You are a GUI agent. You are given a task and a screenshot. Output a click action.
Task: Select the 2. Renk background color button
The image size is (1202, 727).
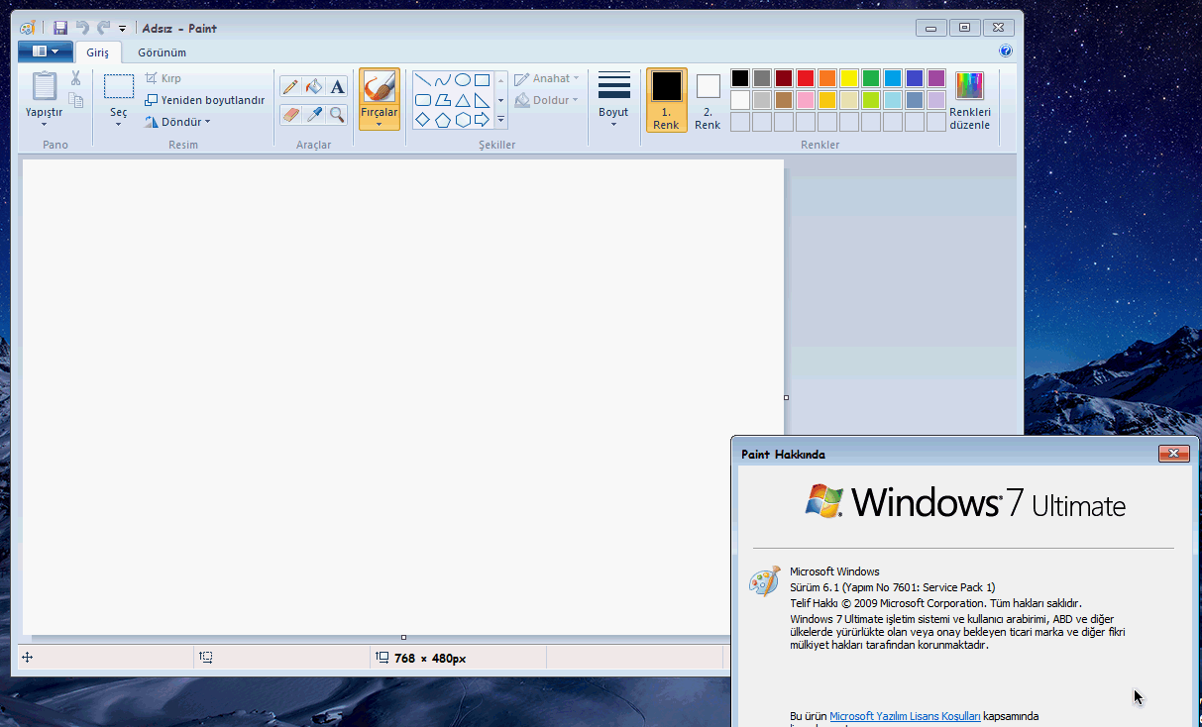pyautogui.click(x=708, y=100)
